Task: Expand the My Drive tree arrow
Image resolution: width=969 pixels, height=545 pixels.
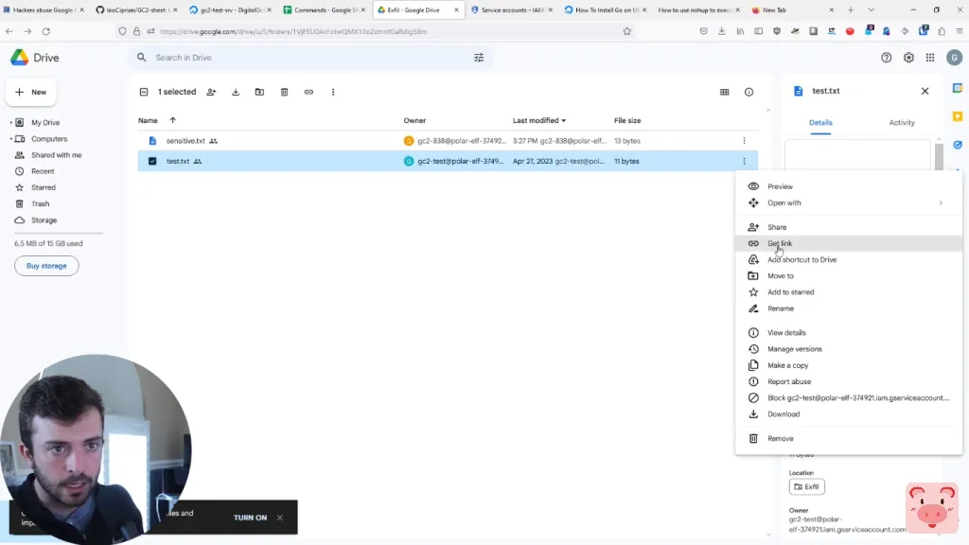Action: (10, 122)
